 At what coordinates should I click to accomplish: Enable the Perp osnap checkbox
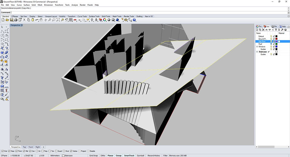click(x=42, y=151)
